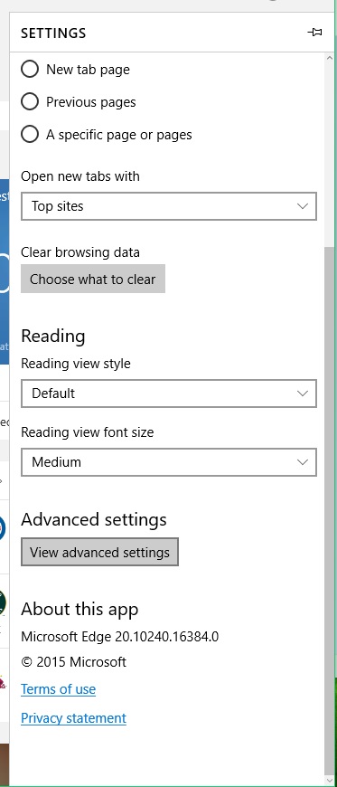337x787 pixels.
Task: Click the partial maroon site icon
Action: click(3, 681)
